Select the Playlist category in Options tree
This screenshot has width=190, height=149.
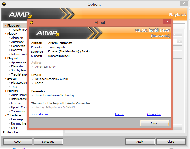[12, 58]
